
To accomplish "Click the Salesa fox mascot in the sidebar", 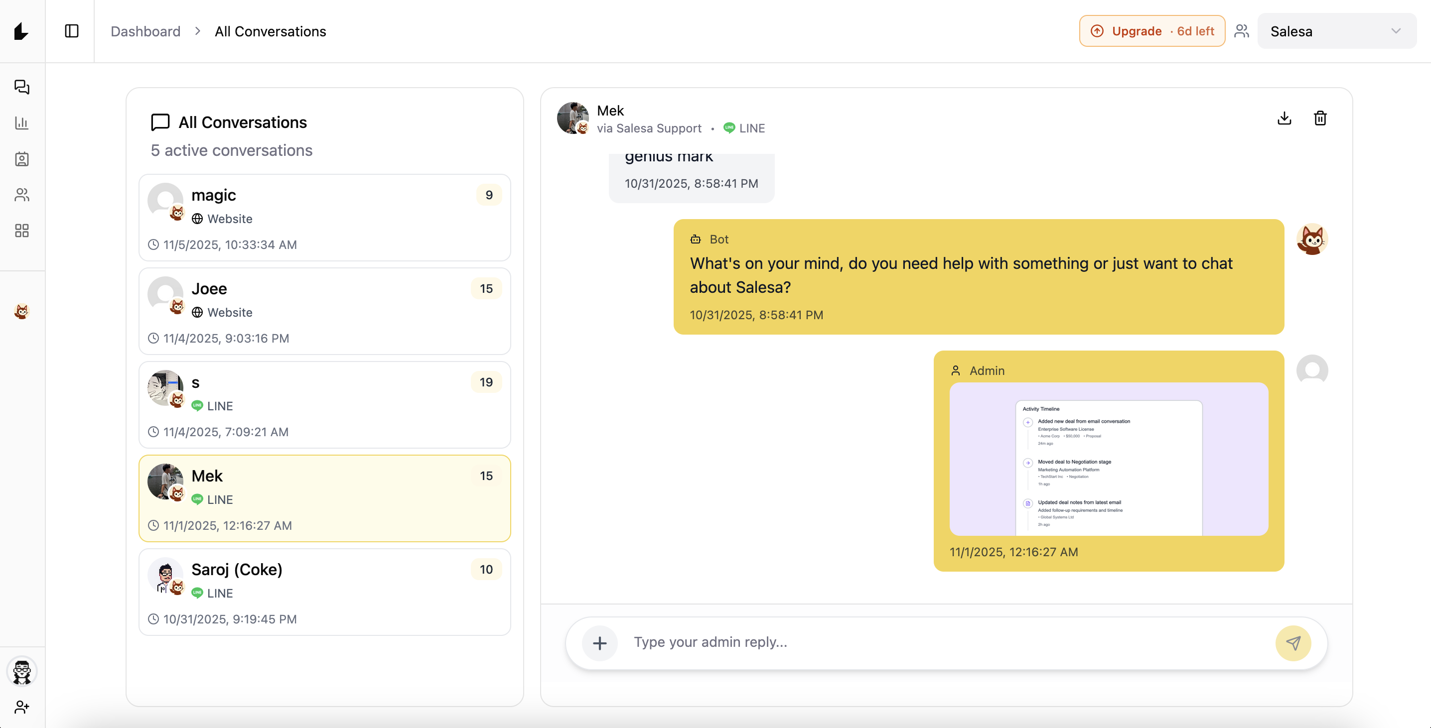I will pos(21,312).
